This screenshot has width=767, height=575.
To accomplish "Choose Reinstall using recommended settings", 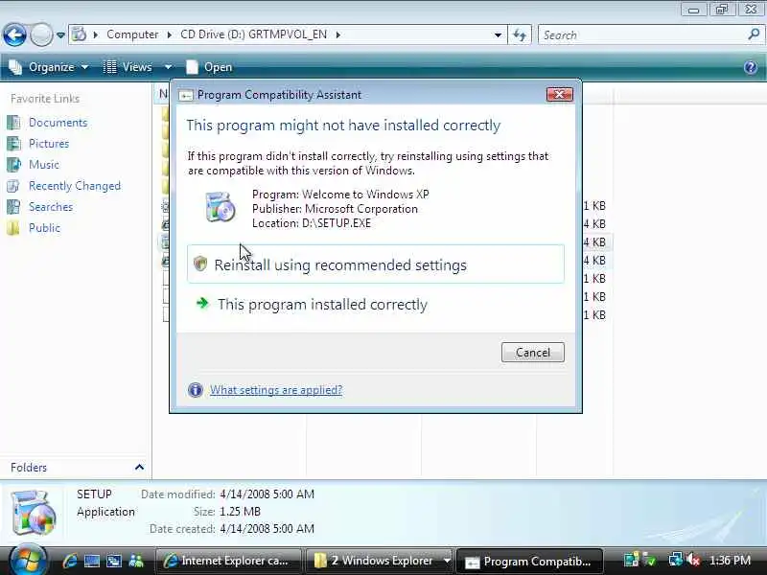I will [376, 264].
